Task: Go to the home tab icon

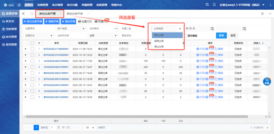Action: (x=32, y=14)
